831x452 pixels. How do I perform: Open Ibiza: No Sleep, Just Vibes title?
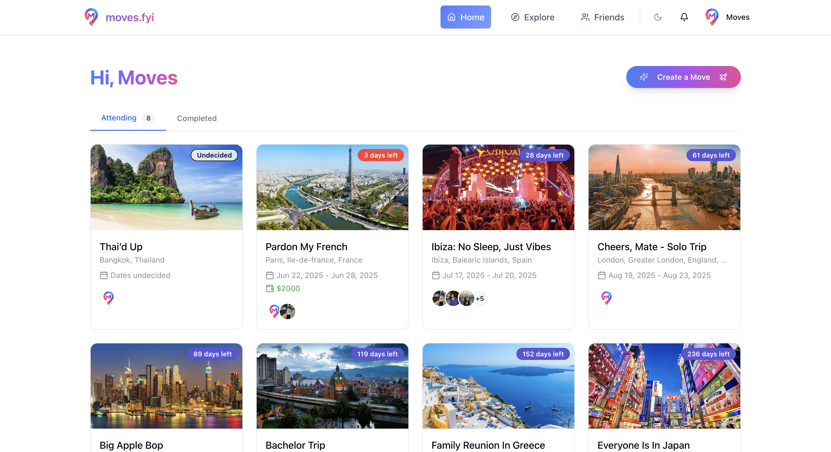pos(491,247)
